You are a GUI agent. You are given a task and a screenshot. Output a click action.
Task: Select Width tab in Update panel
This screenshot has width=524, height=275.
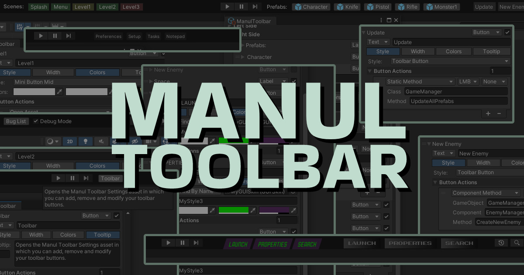418,52
